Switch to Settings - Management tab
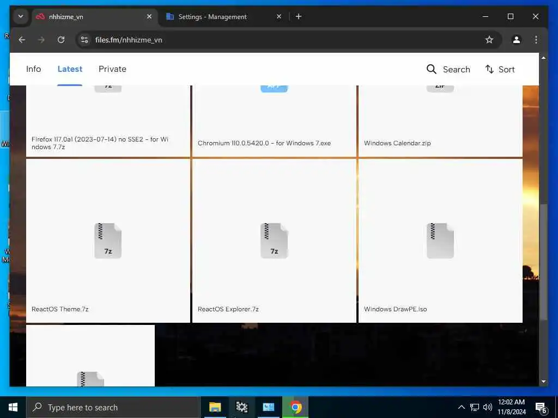 coord(224,17)
